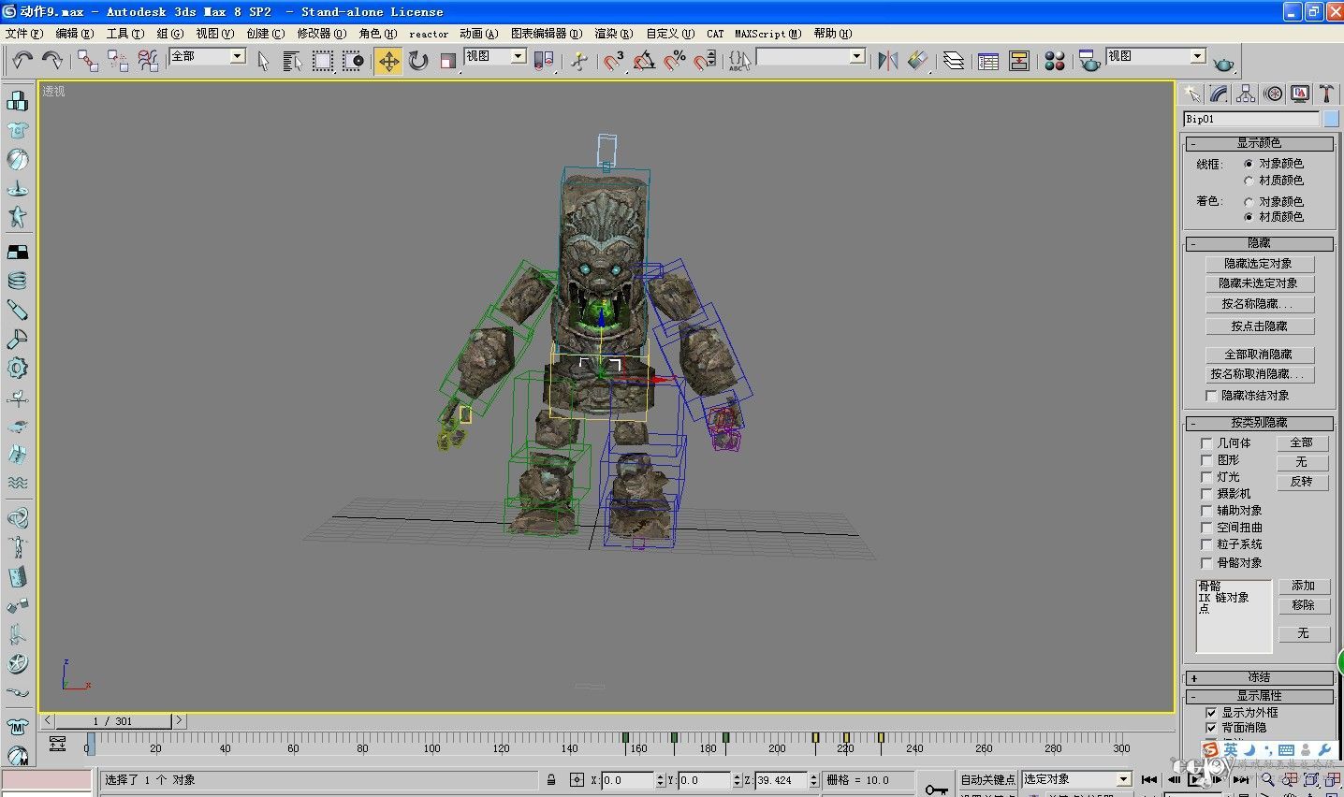1344x797 pixels.
Task: Activate the Unlink Selection tool
Action: click(118, 61)
